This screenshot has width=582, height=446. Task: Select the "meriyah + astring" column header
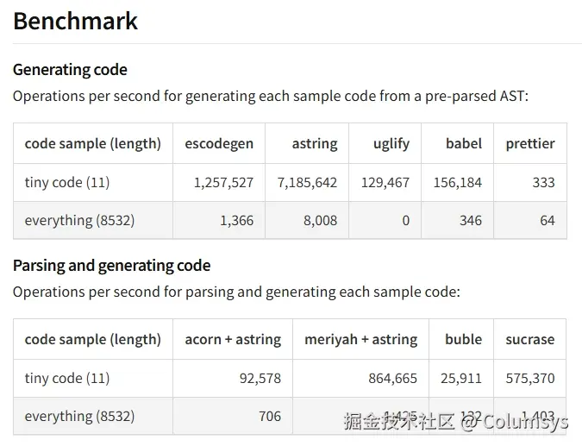coord(360,339)
